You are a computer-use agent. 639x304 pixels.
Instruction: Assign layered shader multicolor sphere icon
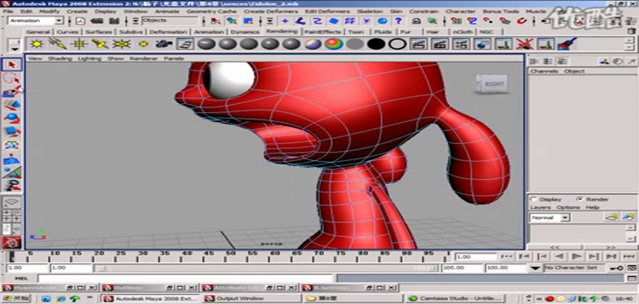[x=313, y=43]
